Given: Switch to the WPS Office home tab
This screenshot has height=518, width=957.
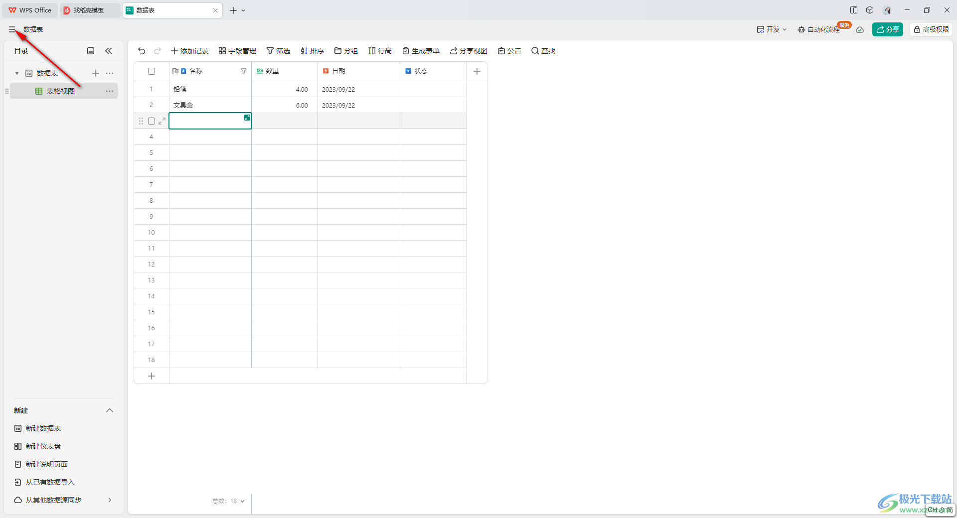Looking at the screenshot, I should pyautogui.click(x=30, y=10).
